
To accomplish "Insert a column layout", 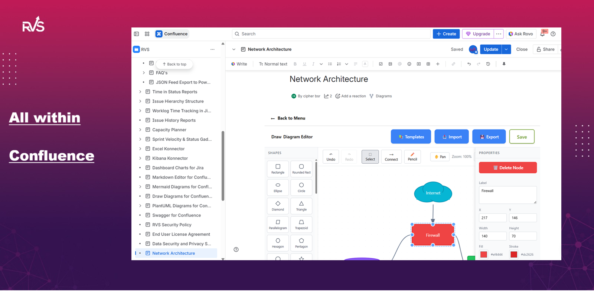I will click(x=419, y=64).
